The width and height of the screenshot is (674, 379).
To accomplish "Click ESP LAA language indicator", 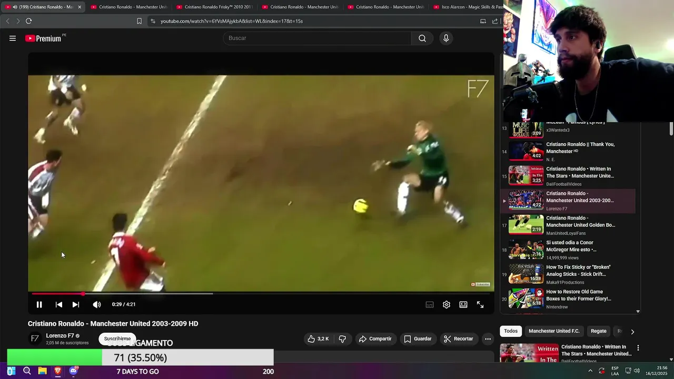I will coord(615,371).
